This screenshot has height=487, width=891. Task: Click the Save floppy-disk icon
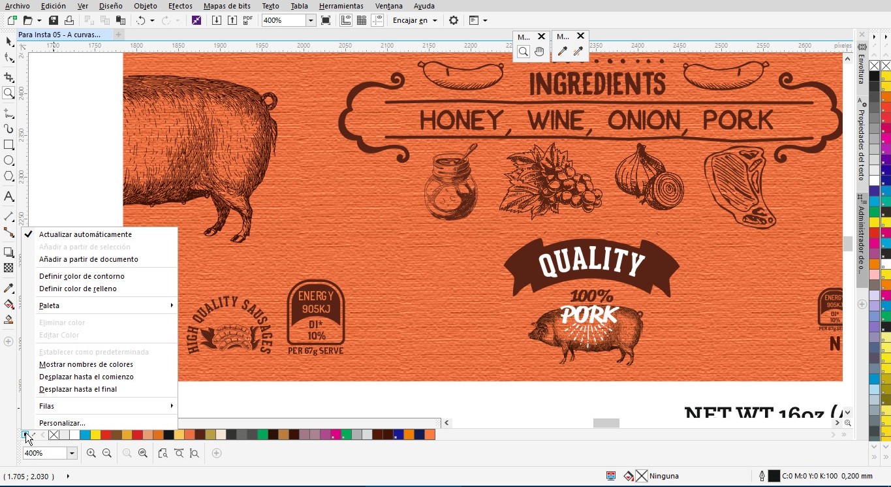point(54,20)
